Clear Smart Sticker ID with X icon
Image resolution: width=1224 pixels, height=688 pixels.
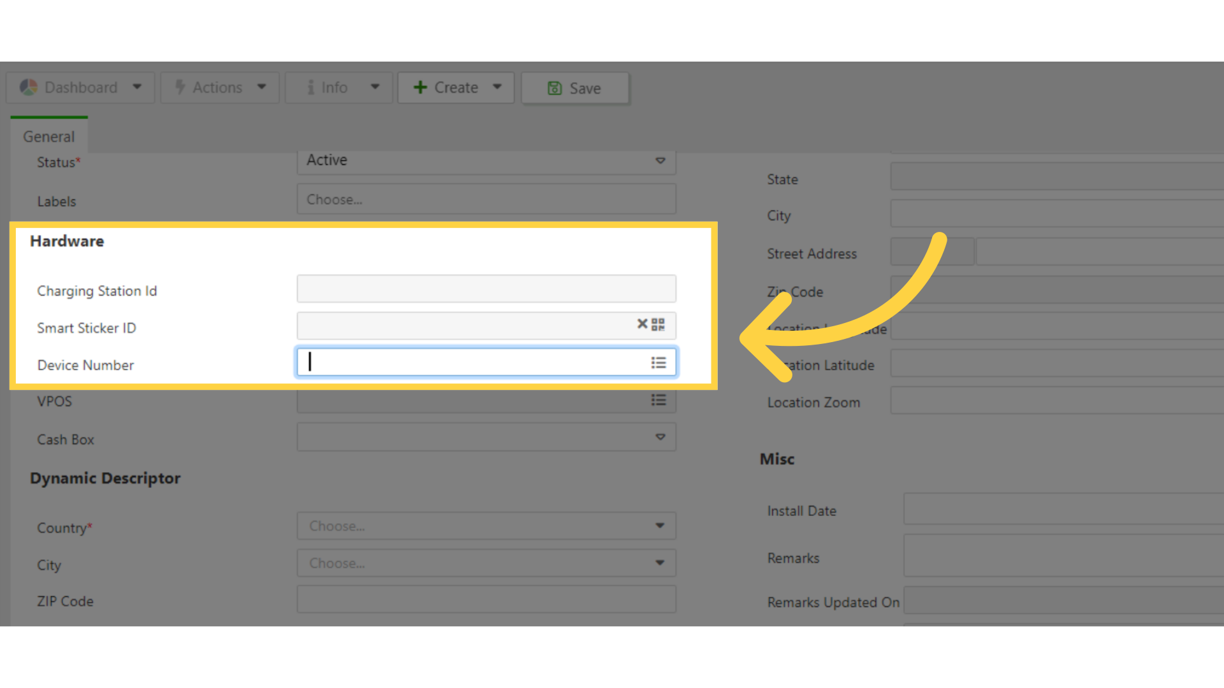coord(642,324)
